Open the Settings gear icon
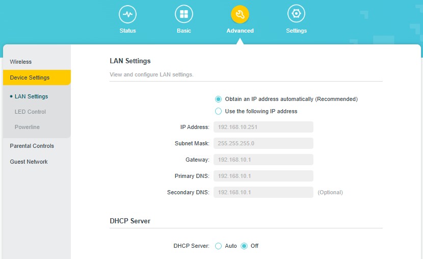Viewport: 423px width, 259px height. click(296, 14)
